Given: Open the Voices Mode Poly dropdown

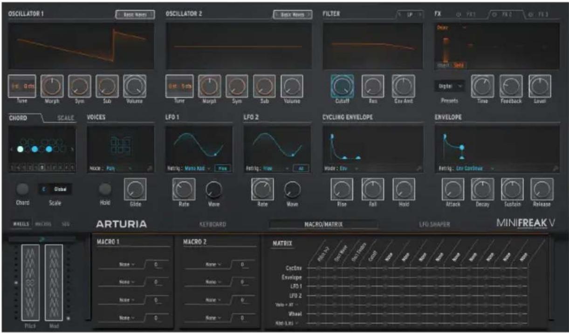Looking at the screenshot, I should pyautogui.click(x=119, y=168).
